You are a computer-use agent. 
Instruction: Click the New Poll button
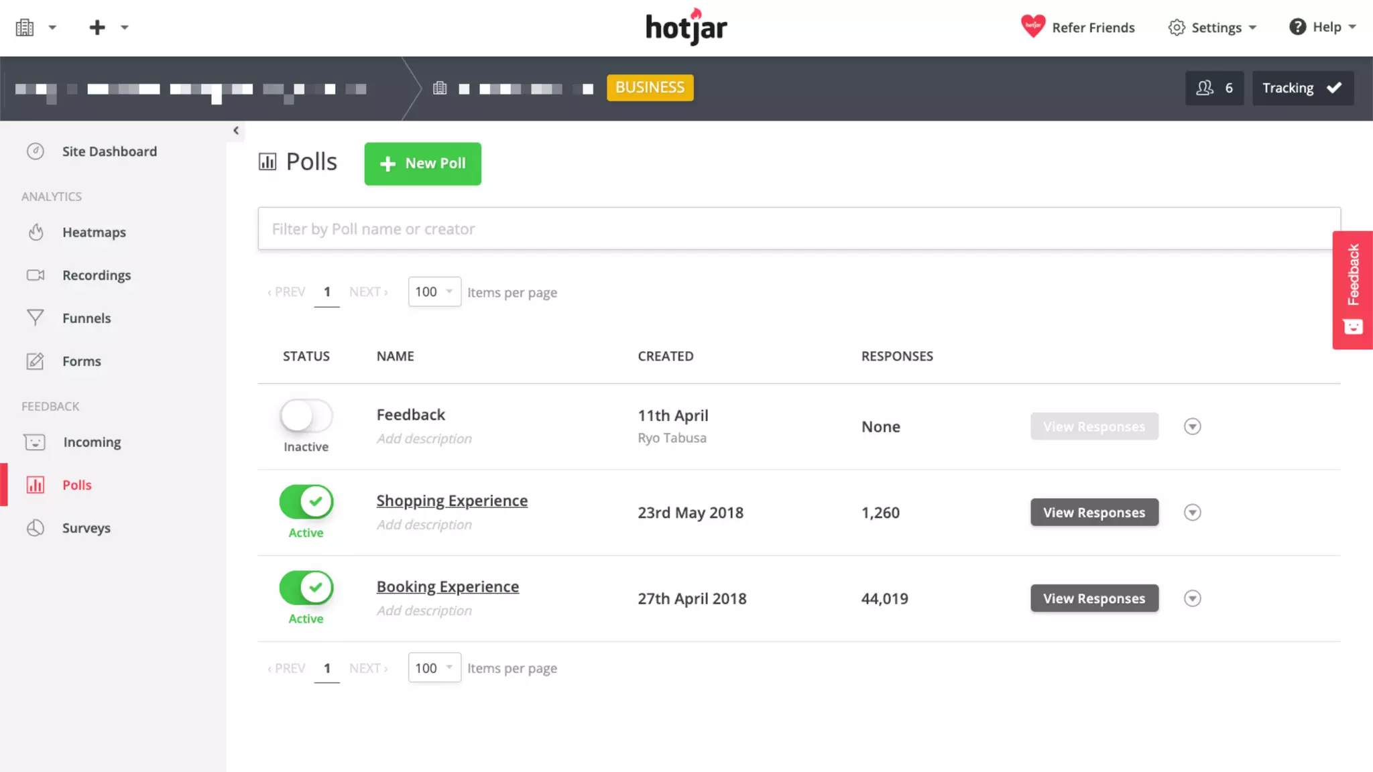click(422, 164)
